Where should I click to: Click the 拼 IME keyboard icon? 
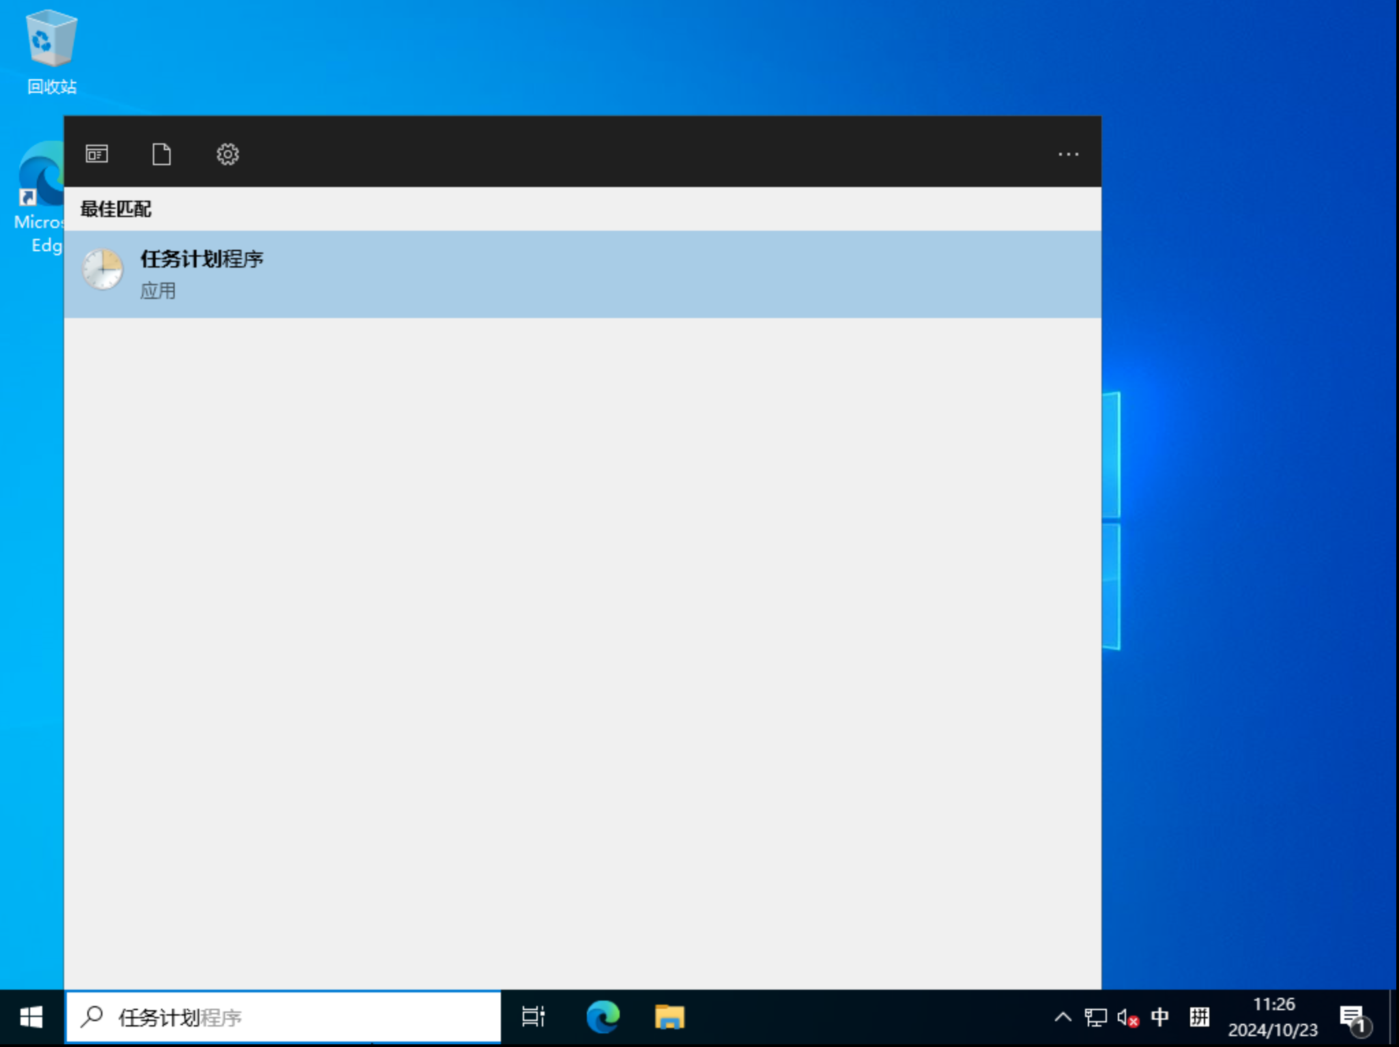click(x=1199, y=1017)
